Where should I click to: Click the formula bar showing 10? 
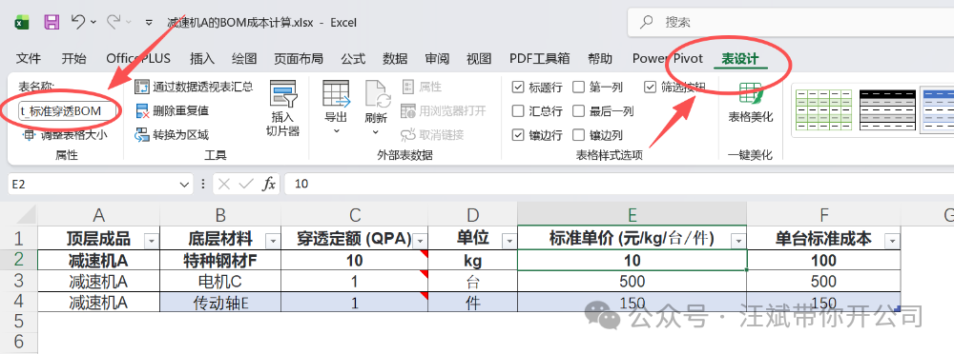click(x=619, y=184)
